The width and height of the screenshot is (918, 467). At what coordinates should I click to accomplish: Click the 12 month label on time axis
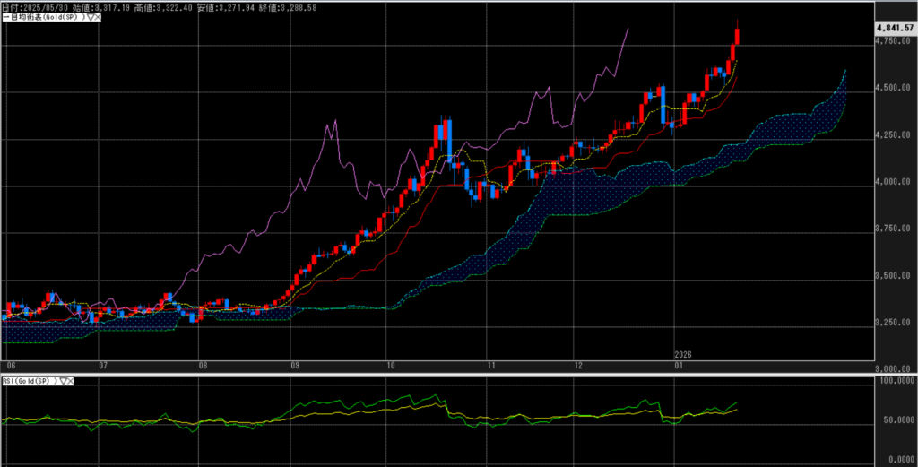point(579,366)
